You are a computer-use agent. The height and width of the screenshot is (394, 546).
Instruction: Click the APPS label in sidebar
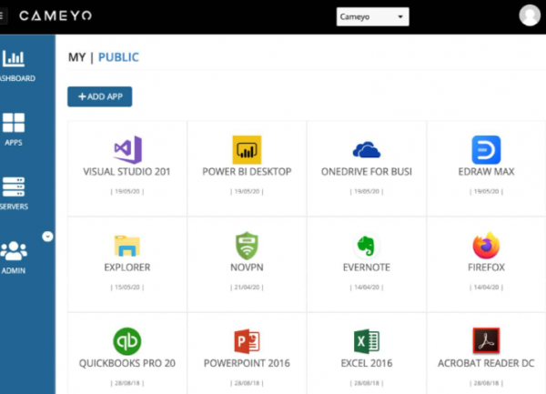click(14, 143)
